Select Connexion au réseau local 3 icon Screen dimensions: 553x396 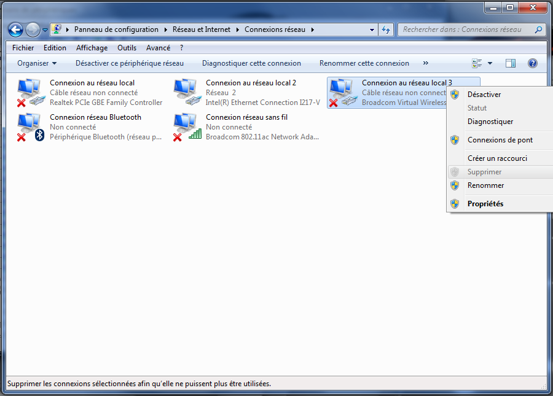[343, 93]
